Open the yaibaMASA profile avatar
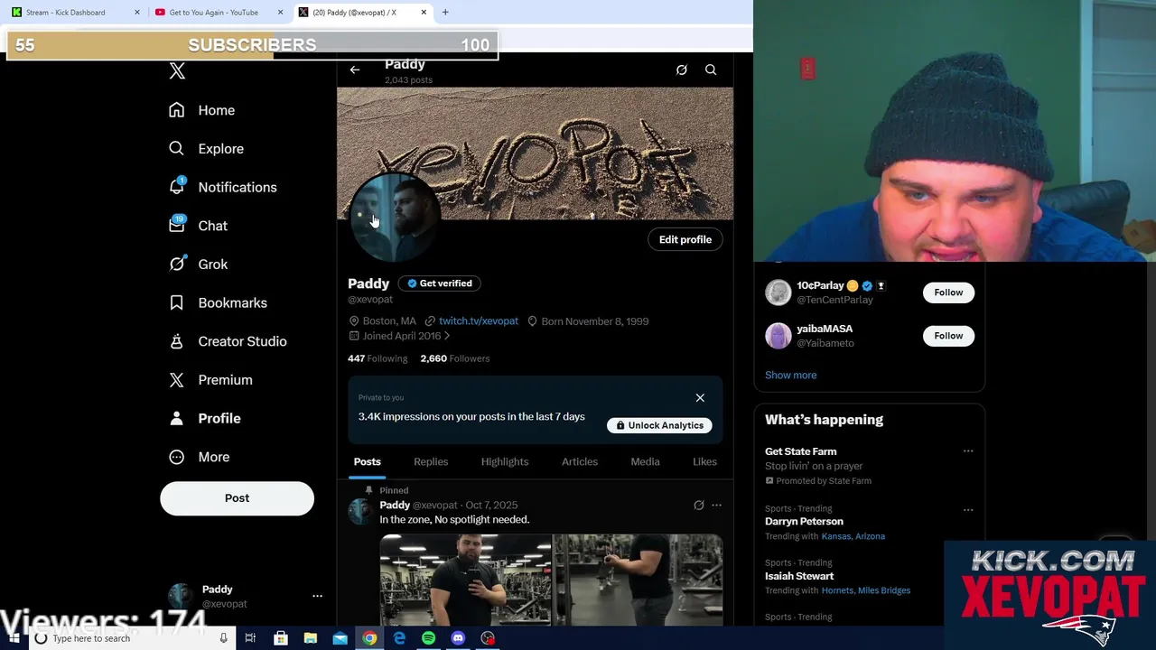 tap(778, 336)
